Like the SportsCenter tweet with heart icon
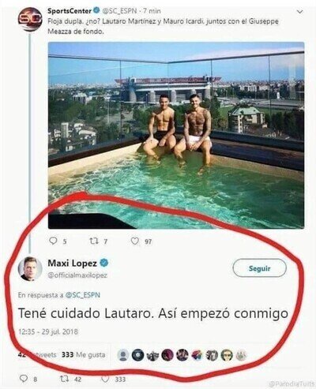 (x=135, y=241)
